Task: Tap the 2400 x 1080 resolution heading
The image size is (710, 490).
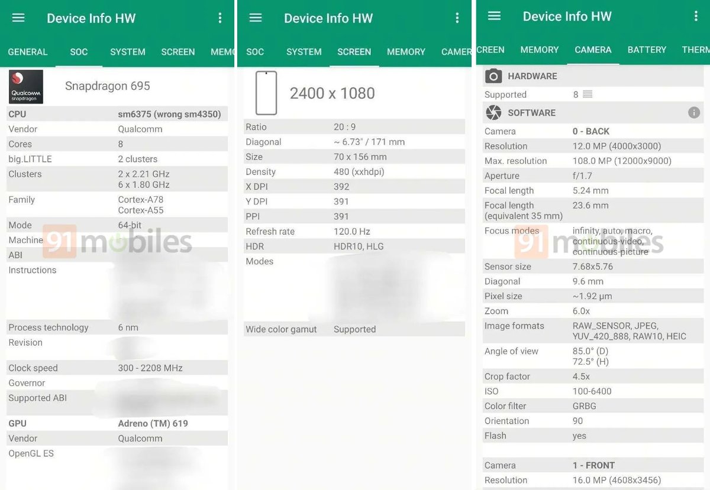Action: 332,93
